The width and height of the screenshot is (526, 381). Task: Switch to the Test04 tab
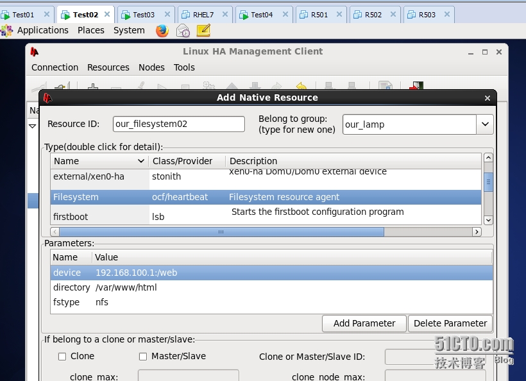[x=262, y=15]
